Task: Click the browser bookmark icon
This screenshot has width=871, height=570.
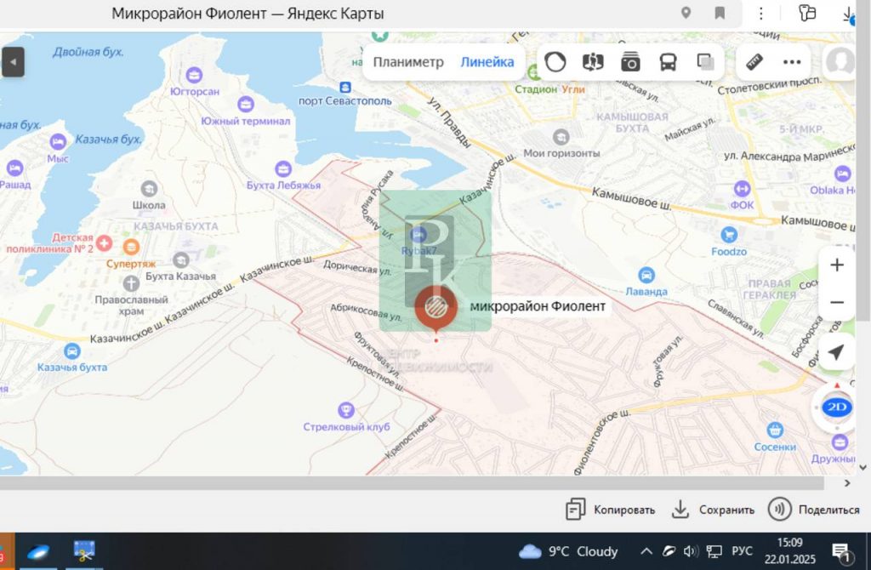Action: (720, 13)
